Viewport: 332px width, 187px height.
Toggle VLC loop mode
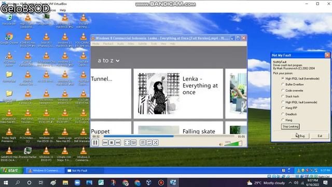coord(149,143)
